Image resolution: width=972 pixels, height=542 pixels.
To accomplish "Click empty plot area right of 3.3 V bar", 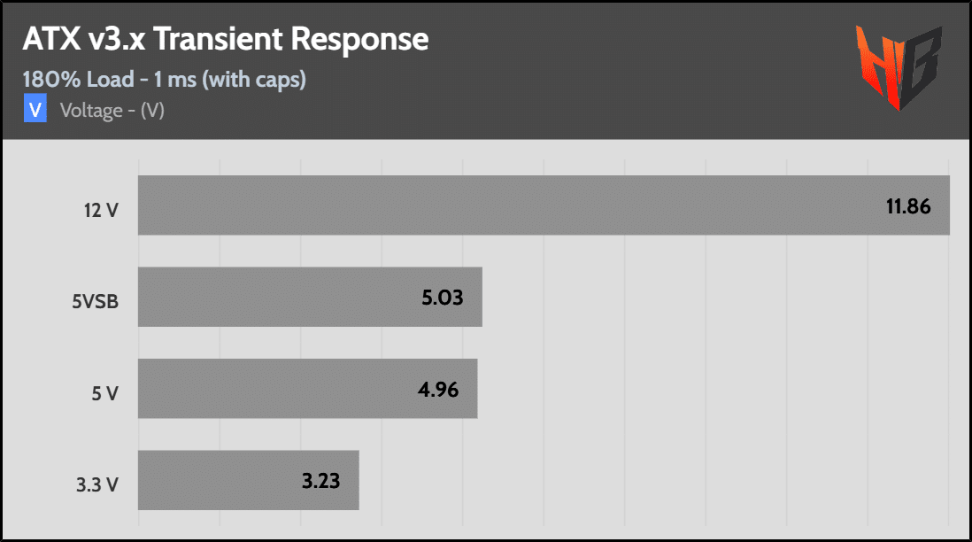I will click(655, 480).
